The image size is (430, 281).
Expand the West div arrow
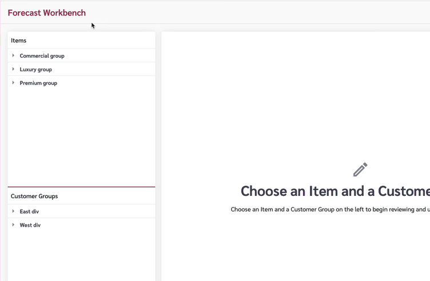[x=13, y=225]
